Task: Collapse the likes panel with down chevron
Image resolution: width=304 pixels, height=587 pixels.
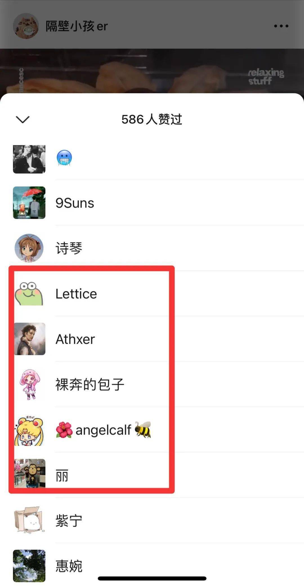Action: 23,119
